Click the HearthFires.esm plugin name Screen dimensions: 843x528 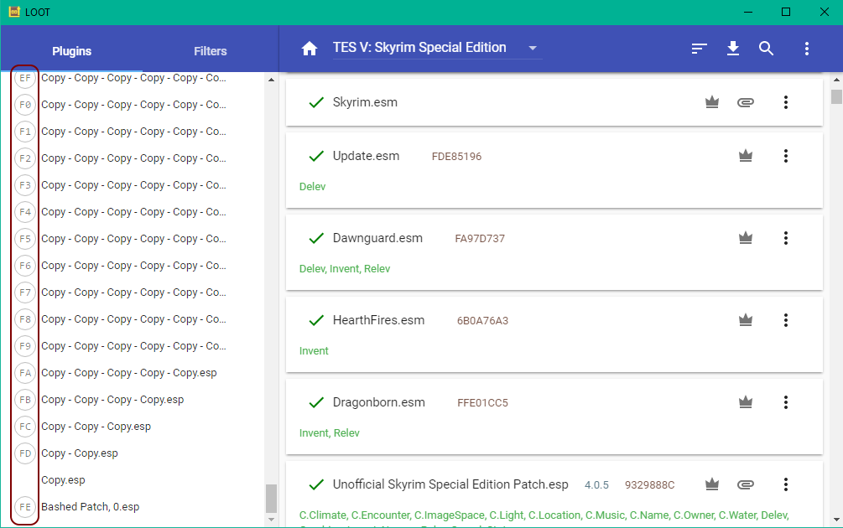pos(378,320)
